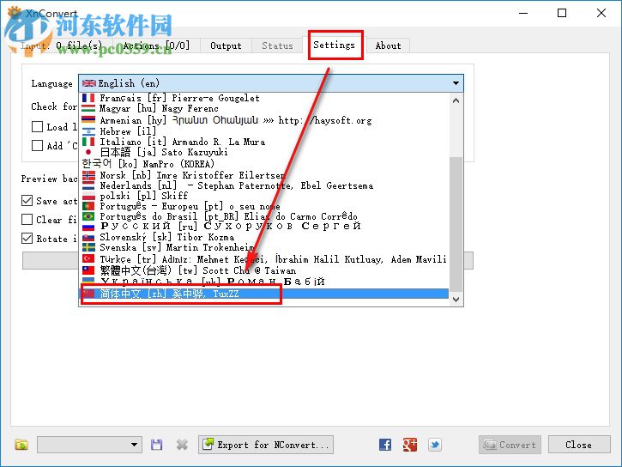Click the Close button
This screenshot has height=467, width=622.
tap(579, 445)
